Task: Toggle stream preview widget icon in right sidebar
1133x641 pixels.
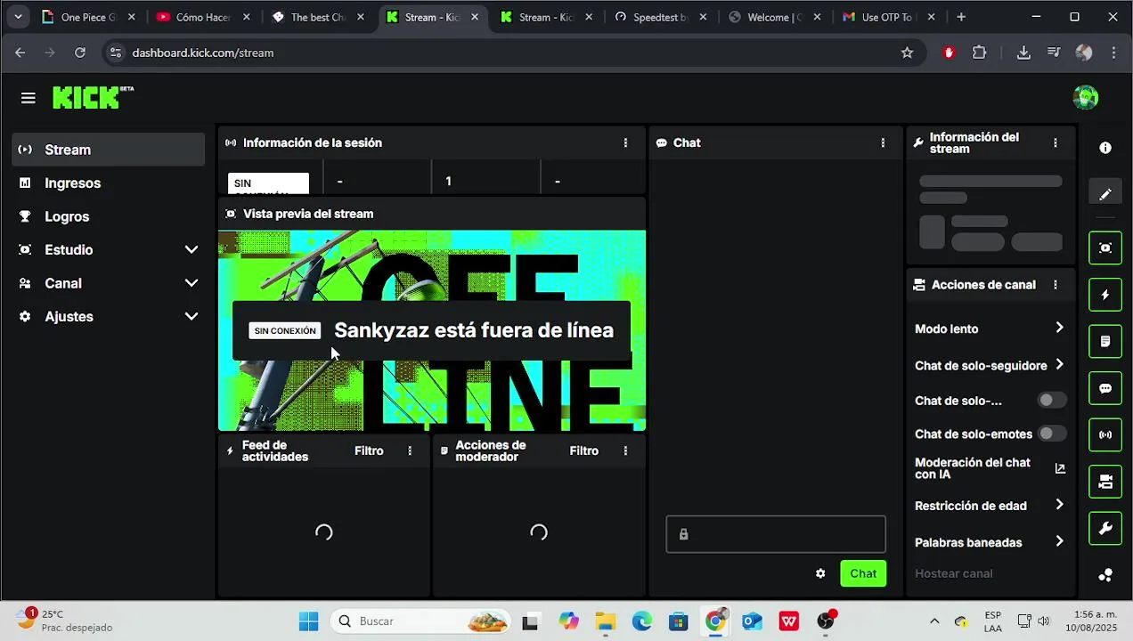Action: click(1105, 247)
